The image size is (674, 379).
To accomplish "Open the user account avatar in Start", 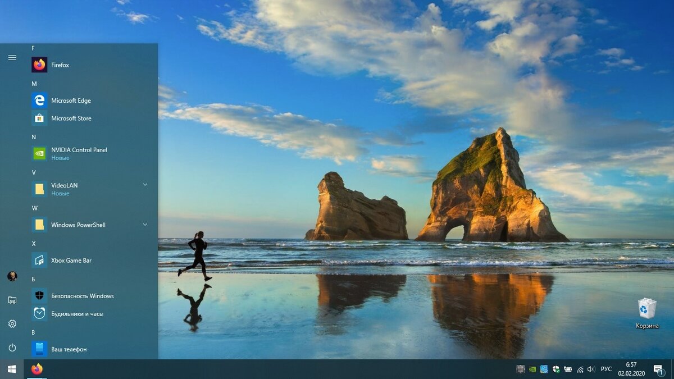I will [12, 276].
